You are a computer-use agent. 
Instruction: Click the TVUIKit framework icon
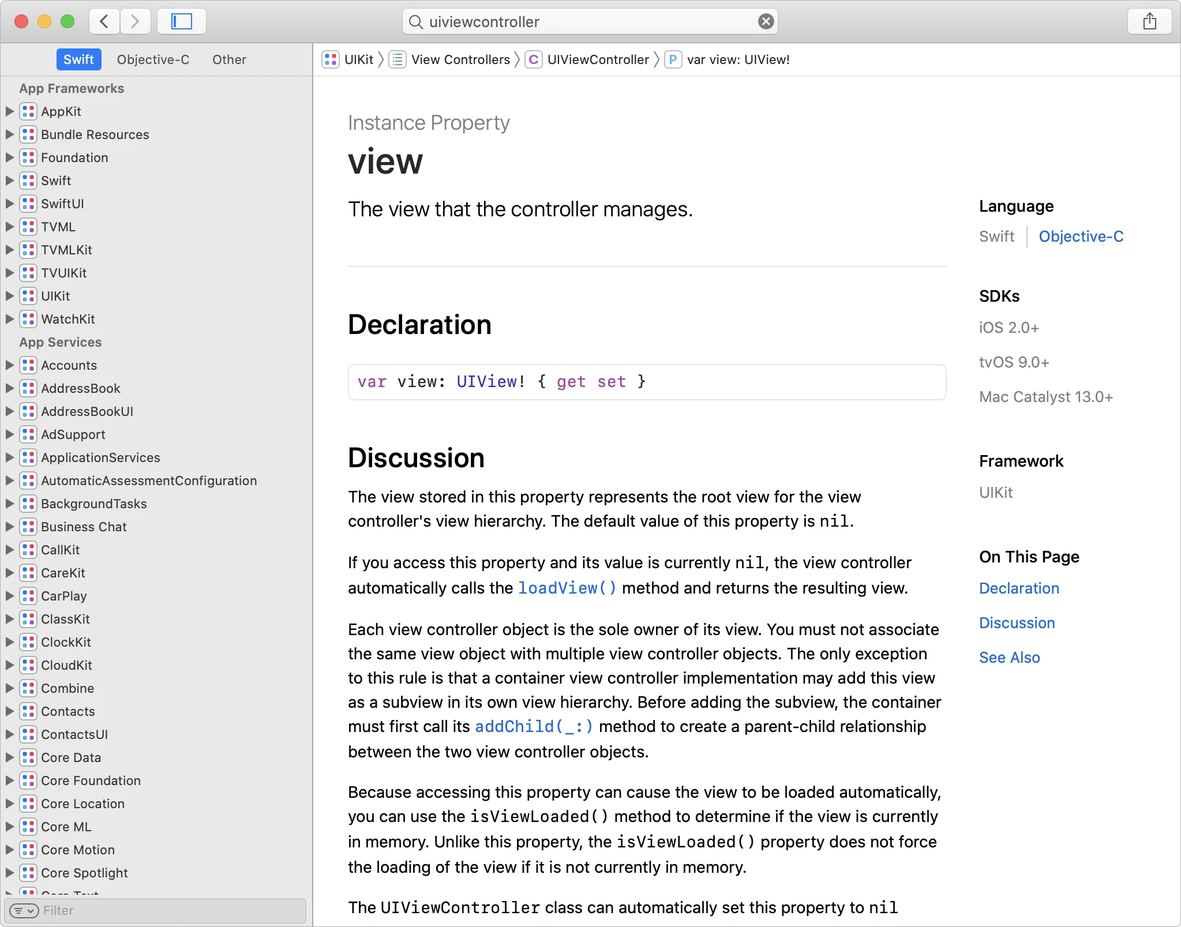pyautogui.click(x=28, y=273)
